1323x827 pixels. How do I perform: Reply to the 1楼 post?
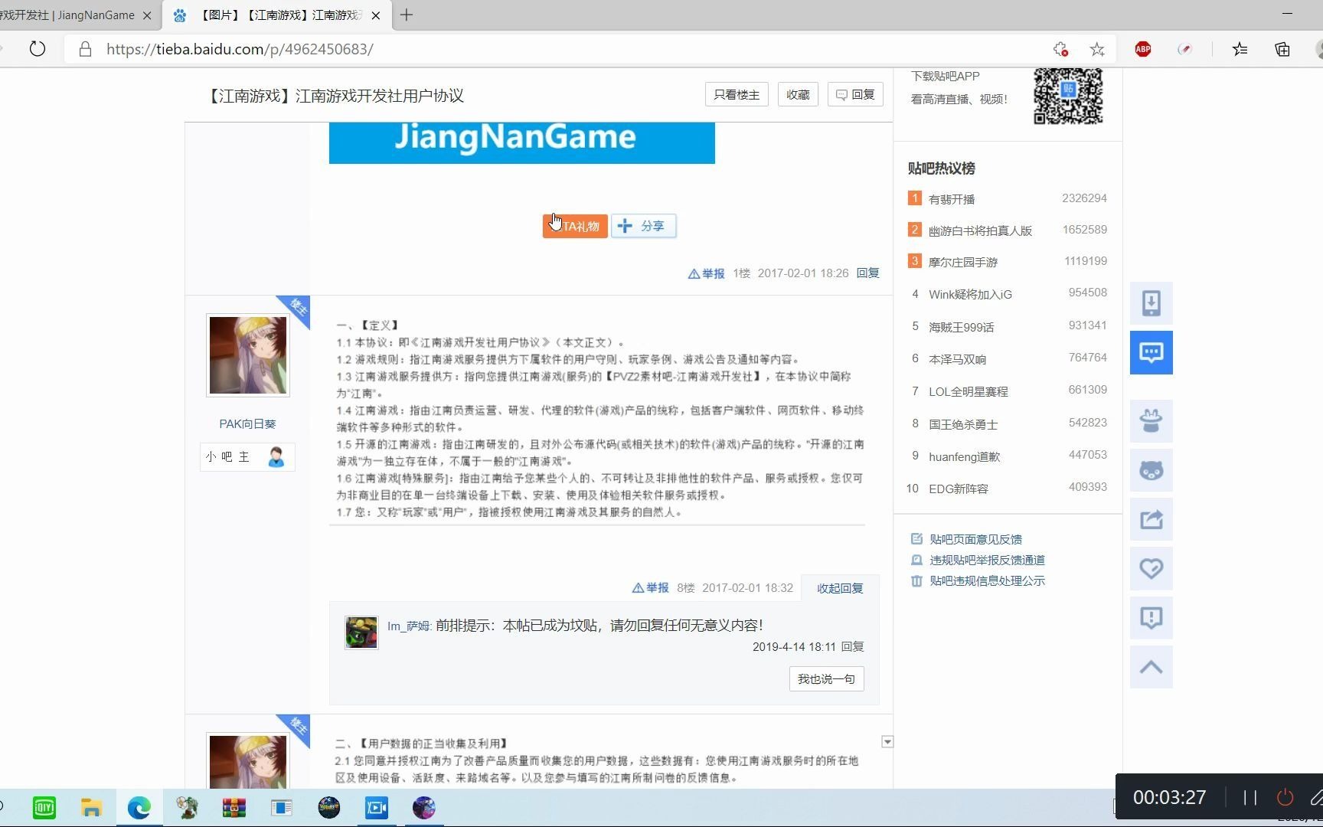pyautogui.click(x=867, y=273)
